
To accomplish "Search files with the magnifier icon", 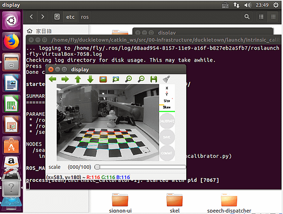I will point(247,17).
